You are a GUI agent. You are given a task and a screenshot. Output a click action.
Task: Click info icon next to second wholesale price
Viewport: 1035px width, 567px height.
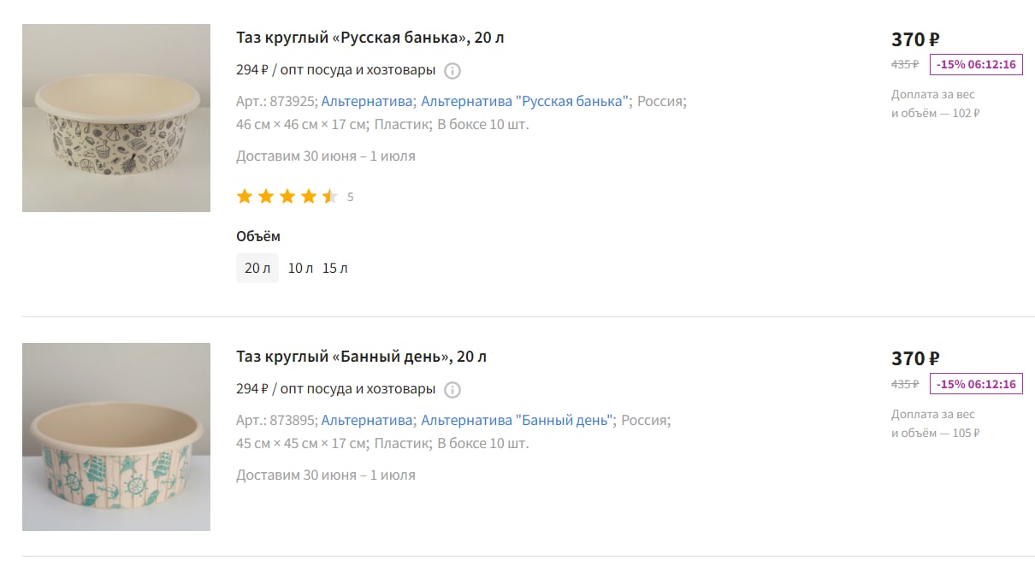tap(452, 389)
